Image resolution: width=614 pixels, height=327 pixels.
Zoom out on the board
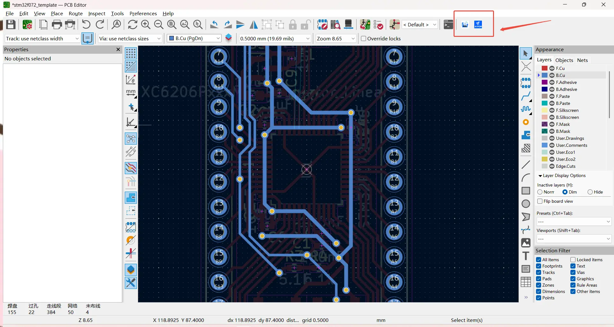(x=159, y=24)
